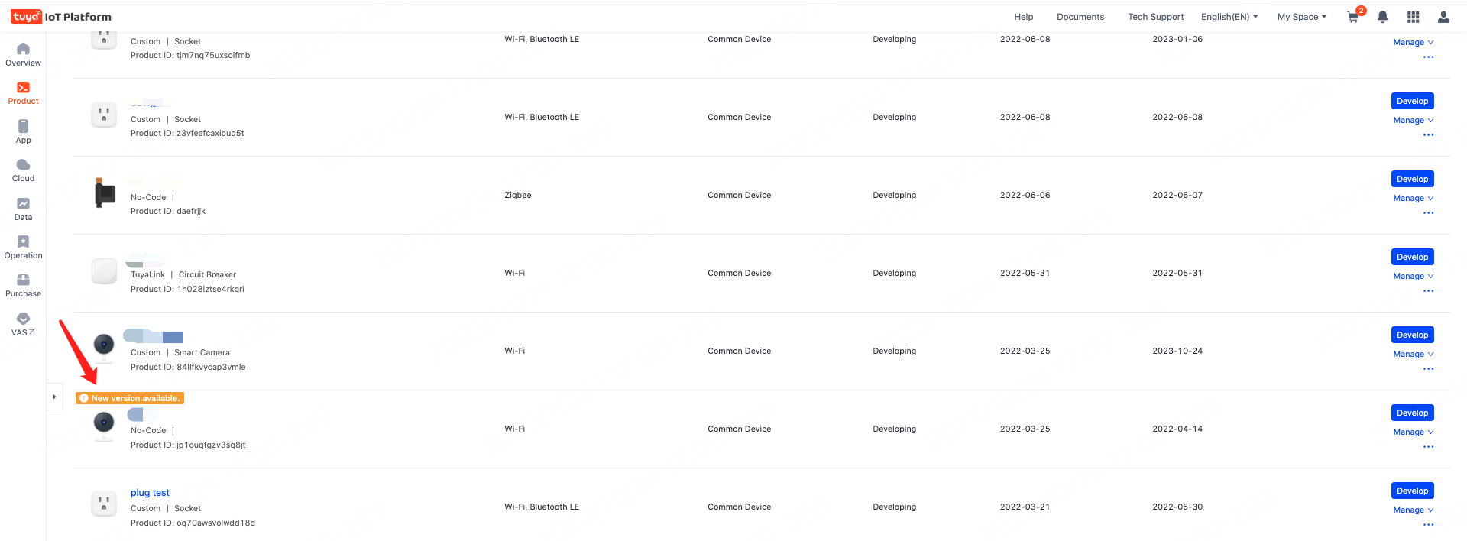Open the shopping cart with badge

[x=1355, y=15]
